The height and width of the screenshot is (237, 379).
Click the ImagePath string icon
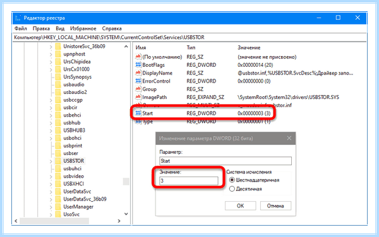pos(138,97)
